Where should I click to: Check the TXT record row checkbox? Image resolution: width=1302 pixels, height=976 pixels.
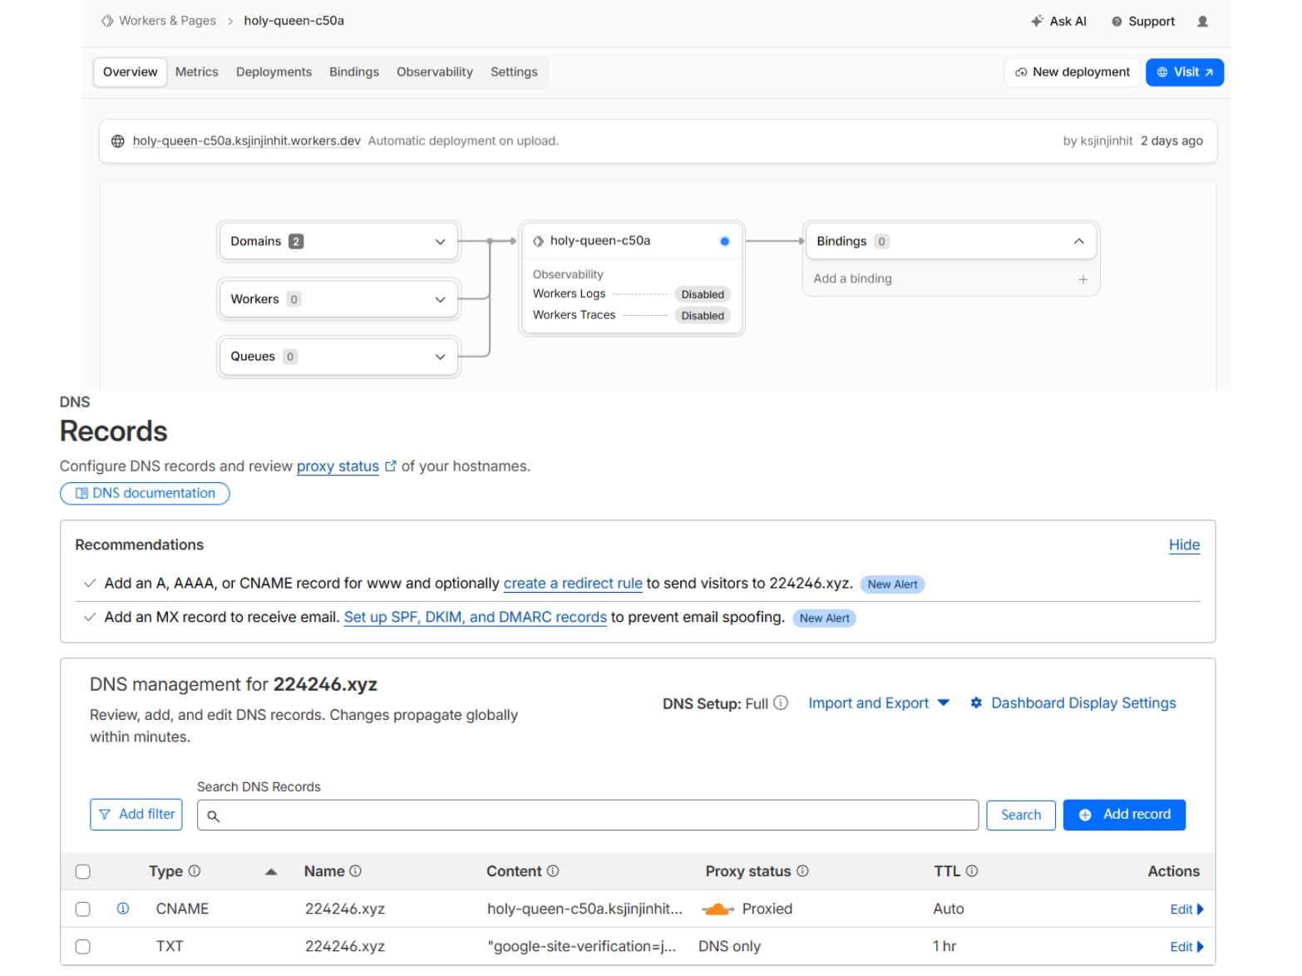click(83, 947)
